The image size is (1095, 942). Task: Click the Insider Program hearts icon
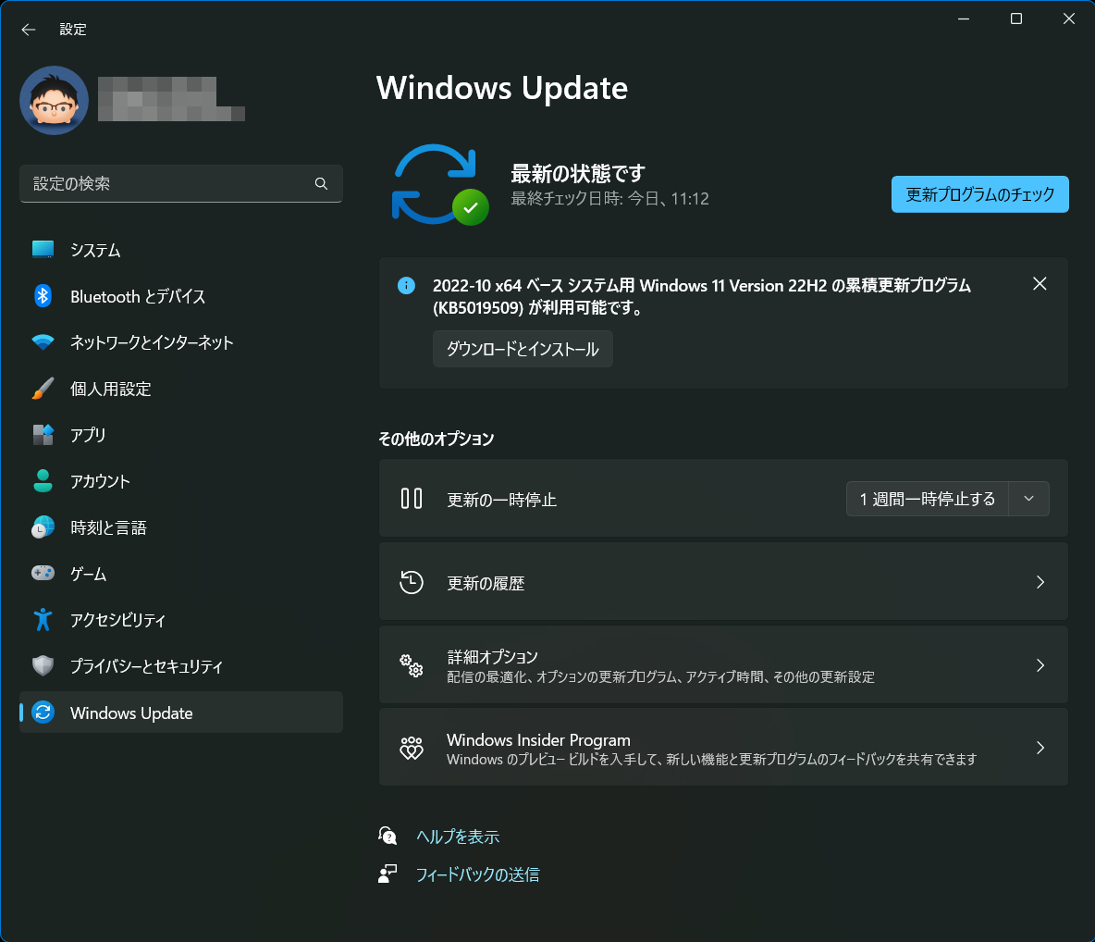point(412,748)
